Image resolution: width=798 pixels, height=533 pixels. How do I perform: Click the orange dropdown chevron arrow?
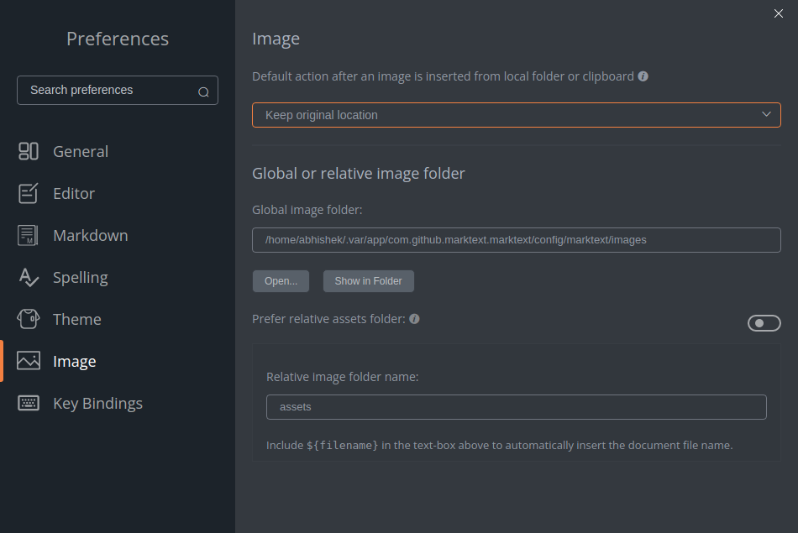click(x=766, y=115)
